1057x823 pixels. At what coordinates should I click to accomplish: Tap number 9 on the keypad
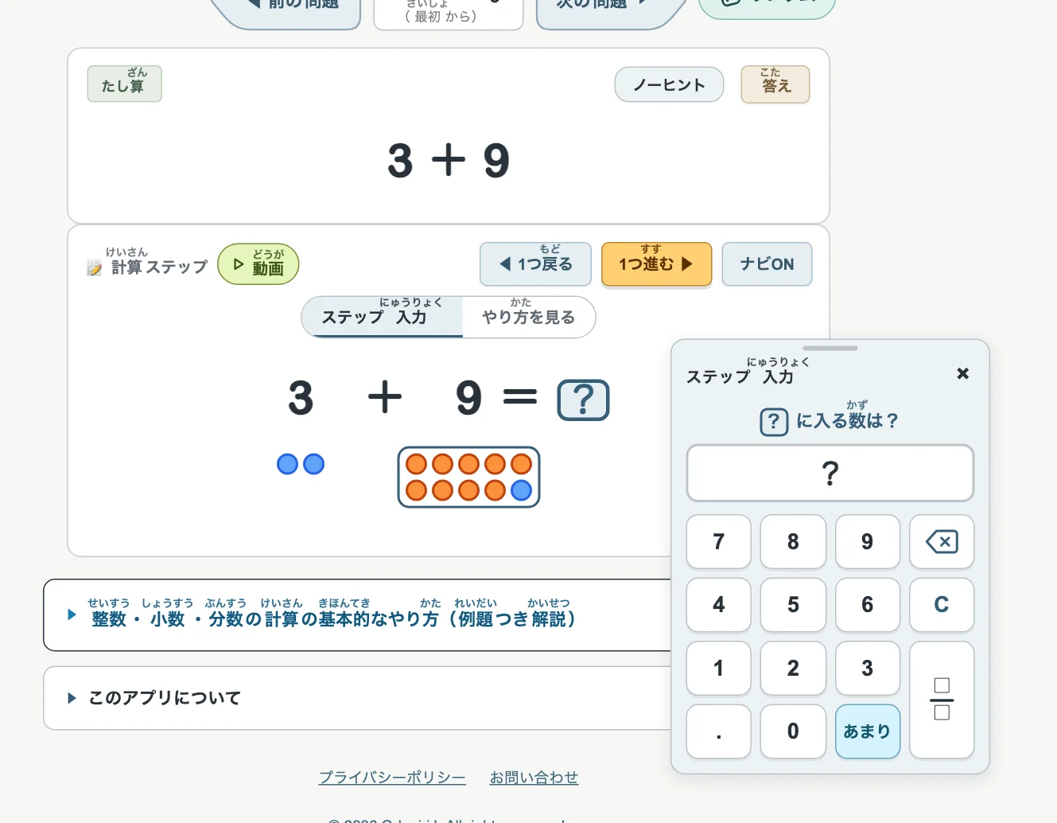[x=868, y=542]
